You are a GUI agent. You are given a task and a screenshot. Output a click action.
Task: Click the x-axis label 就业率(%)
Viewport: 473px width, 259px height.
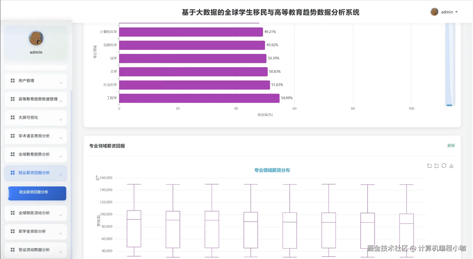(265, 115)
